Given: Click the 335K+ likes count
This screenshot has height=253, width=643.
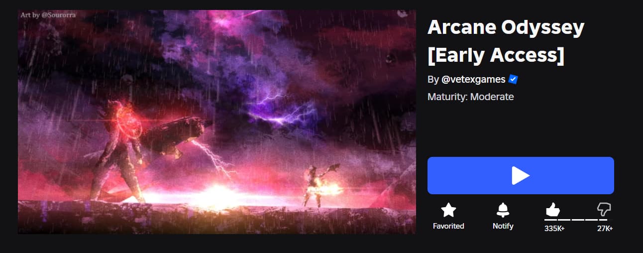Looking at the screenshot, I should 554,229.
